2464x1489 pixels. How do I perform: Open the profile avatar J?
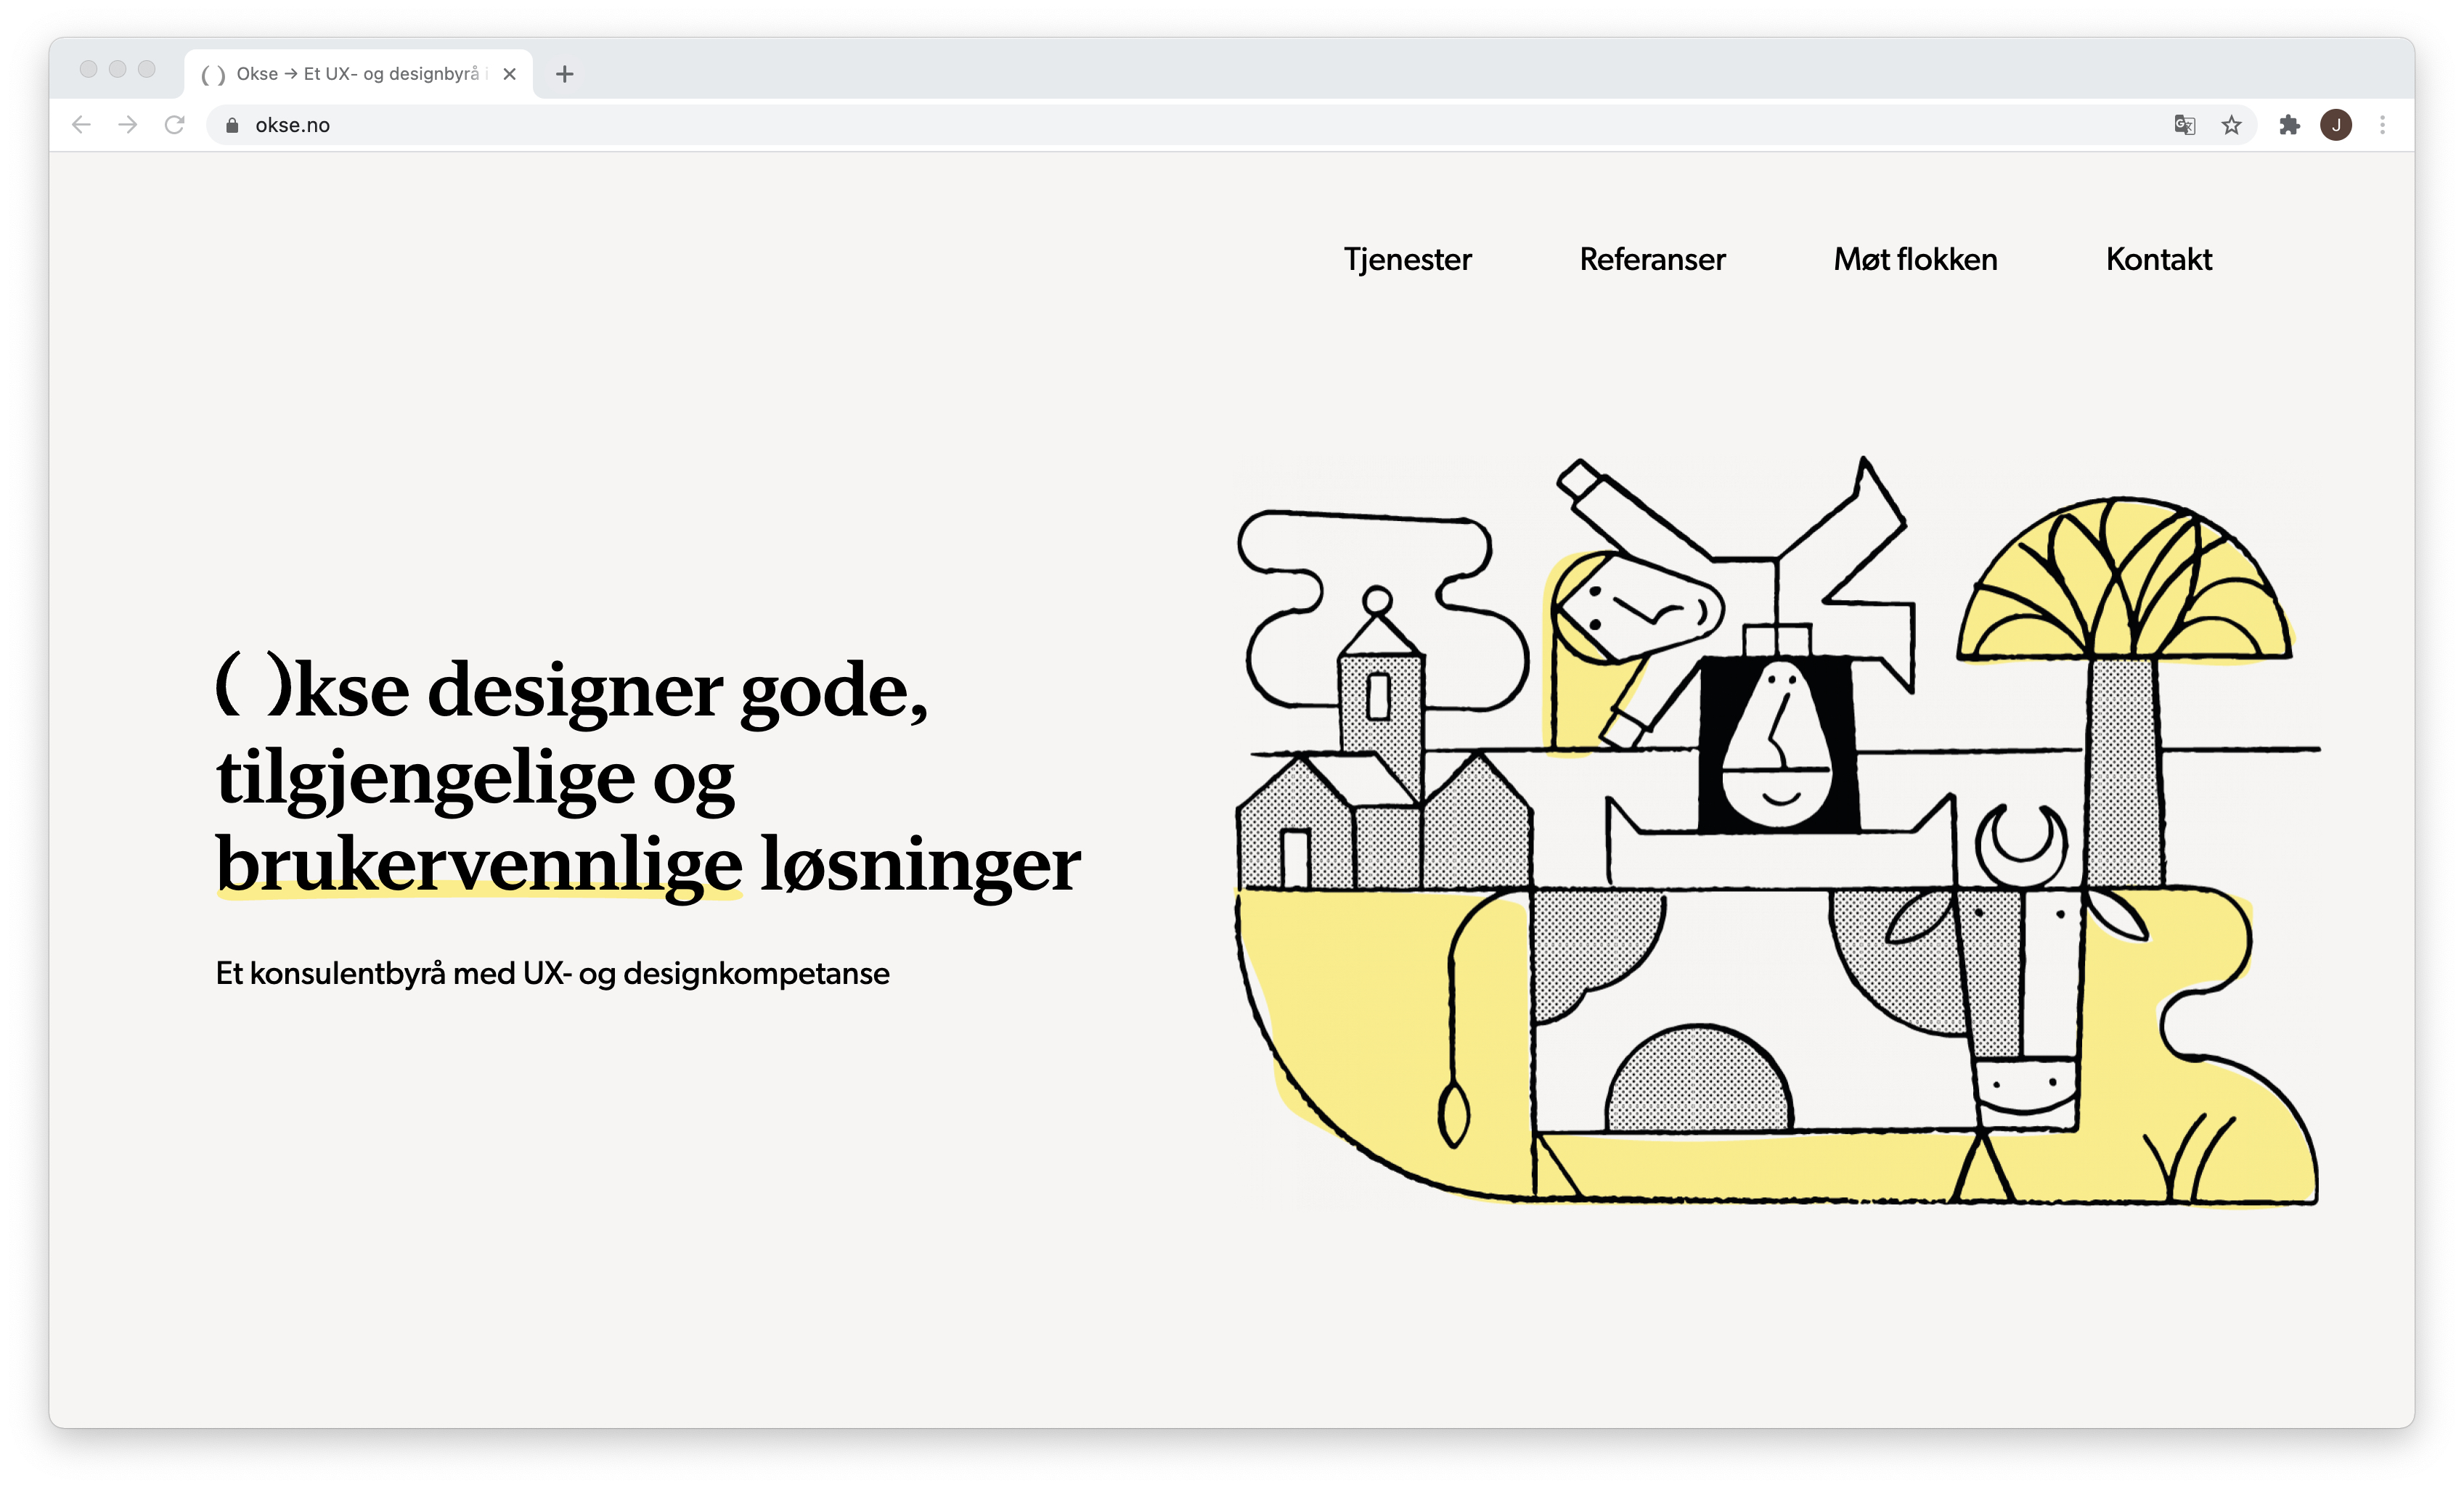coord(2336,125)
